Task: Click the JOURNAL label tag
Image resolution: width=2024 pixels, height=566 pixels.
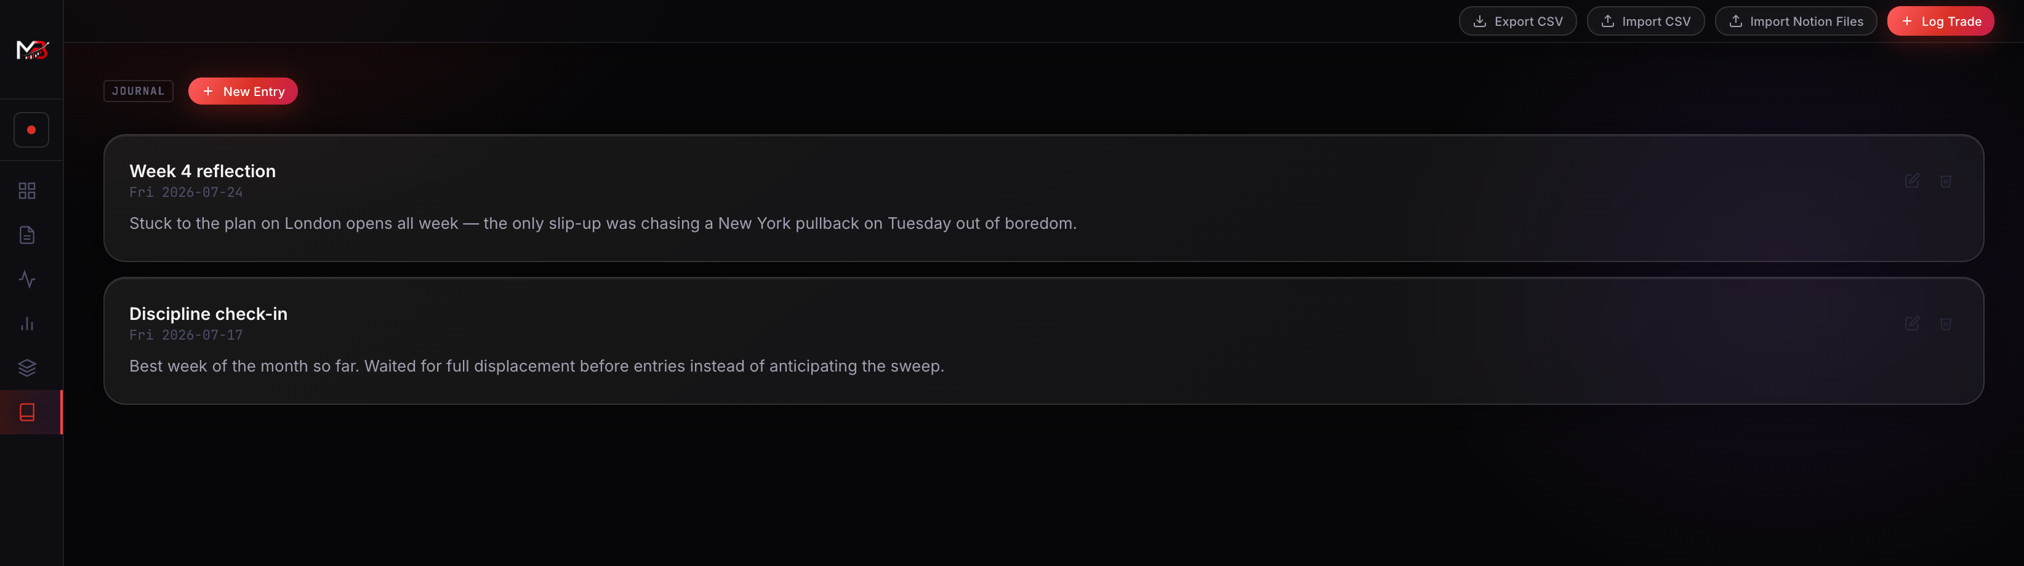Action: click(x=139, y=91)
